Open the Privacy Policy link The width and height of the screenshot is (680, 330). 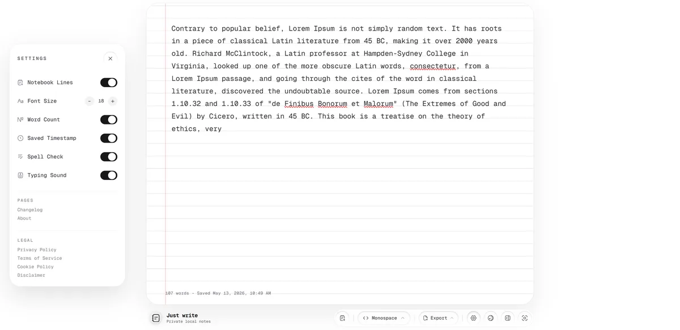[x=37, y=250]
